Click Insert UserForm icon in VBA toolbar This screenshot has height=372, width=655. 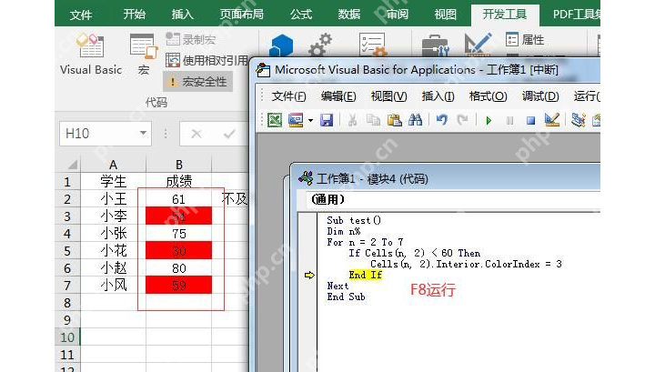(296, 120)
